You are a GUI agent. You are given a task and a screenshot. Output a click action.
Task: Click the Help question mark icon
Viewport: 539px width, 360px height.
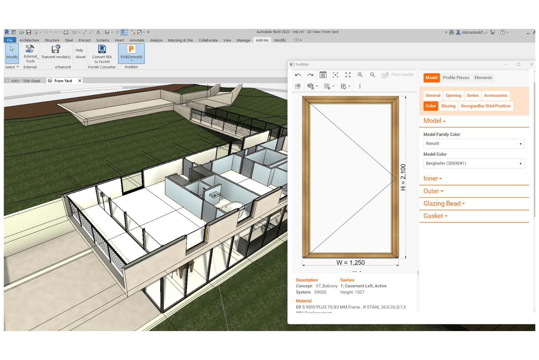coord(502,32)
